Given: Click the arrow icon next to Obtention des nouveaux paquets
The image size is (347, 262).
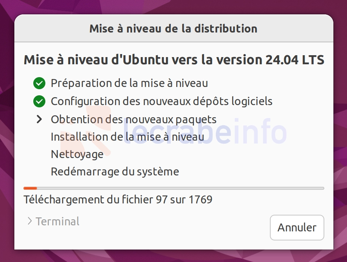Looking at the screenshot, I should pos(39,119).
